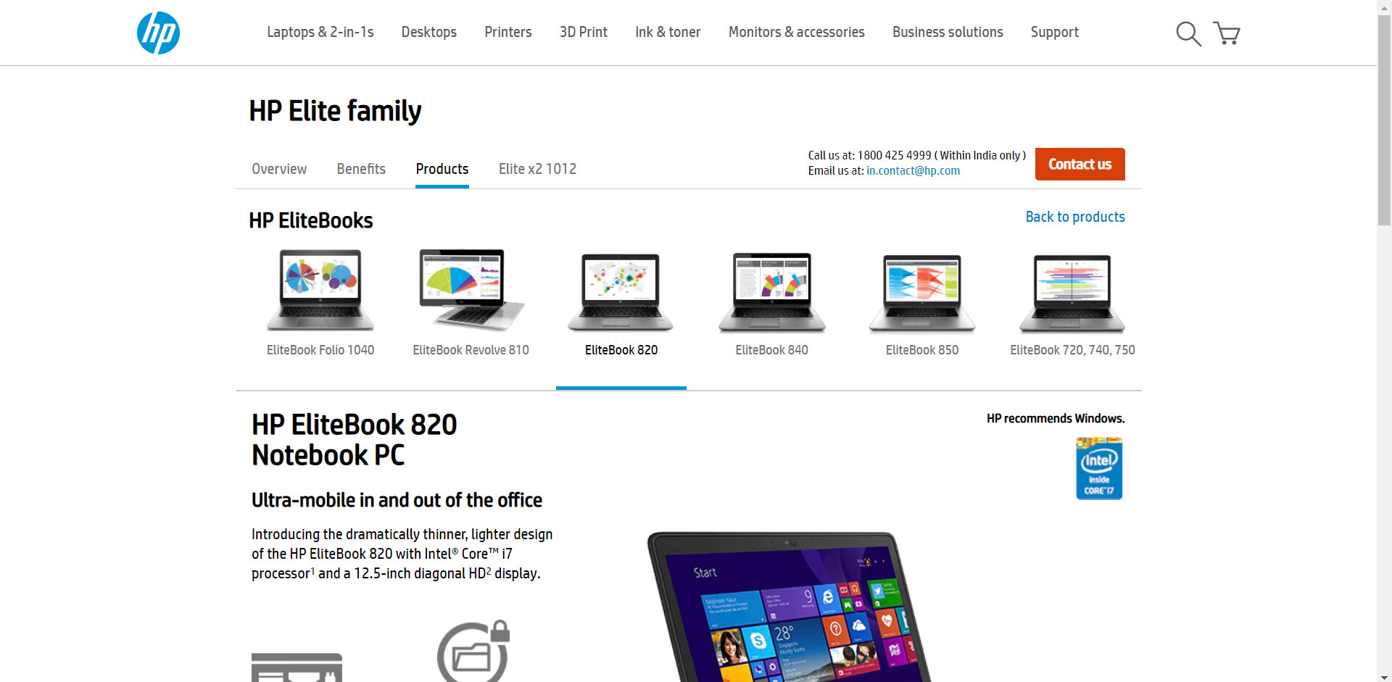This screenshot has height=682, width=1392.
Task: Open the Support menu
Action: [1055, 32]
